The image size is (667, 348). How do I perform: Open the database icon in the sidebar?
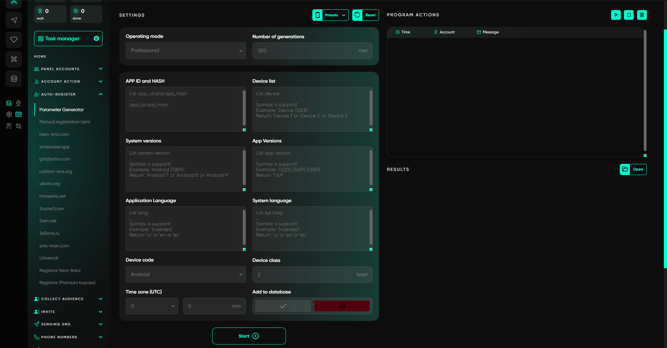[14, 78]
